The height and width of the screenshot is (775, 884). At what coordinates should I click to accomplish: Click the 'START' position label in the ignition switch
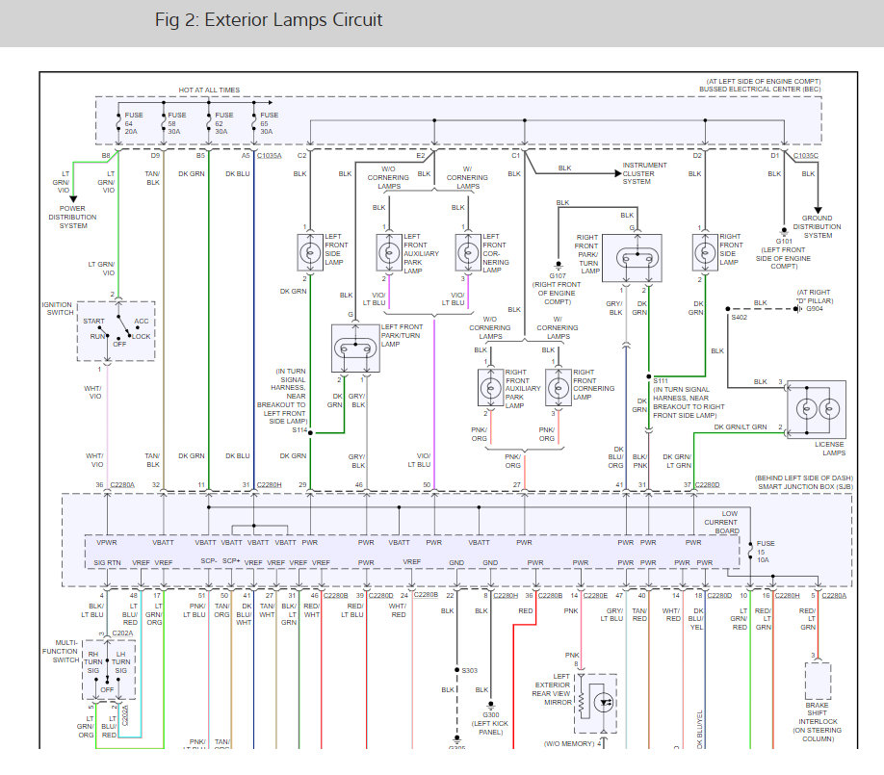pos(93,322)
